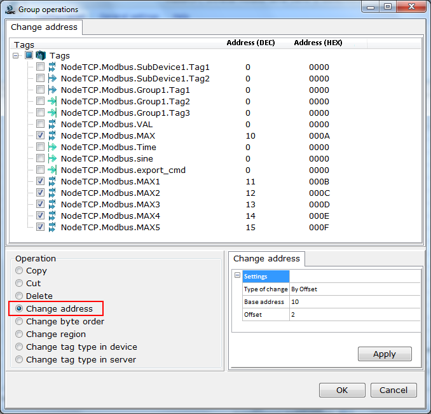Cancel the Group operations dialog
Image resolution: width=431 pixels, height=414 pixels.
coord(393,390)
